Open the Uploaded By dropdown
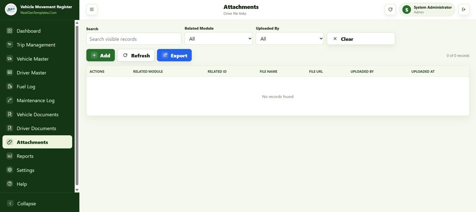476x212 pixels. point(290,39)
